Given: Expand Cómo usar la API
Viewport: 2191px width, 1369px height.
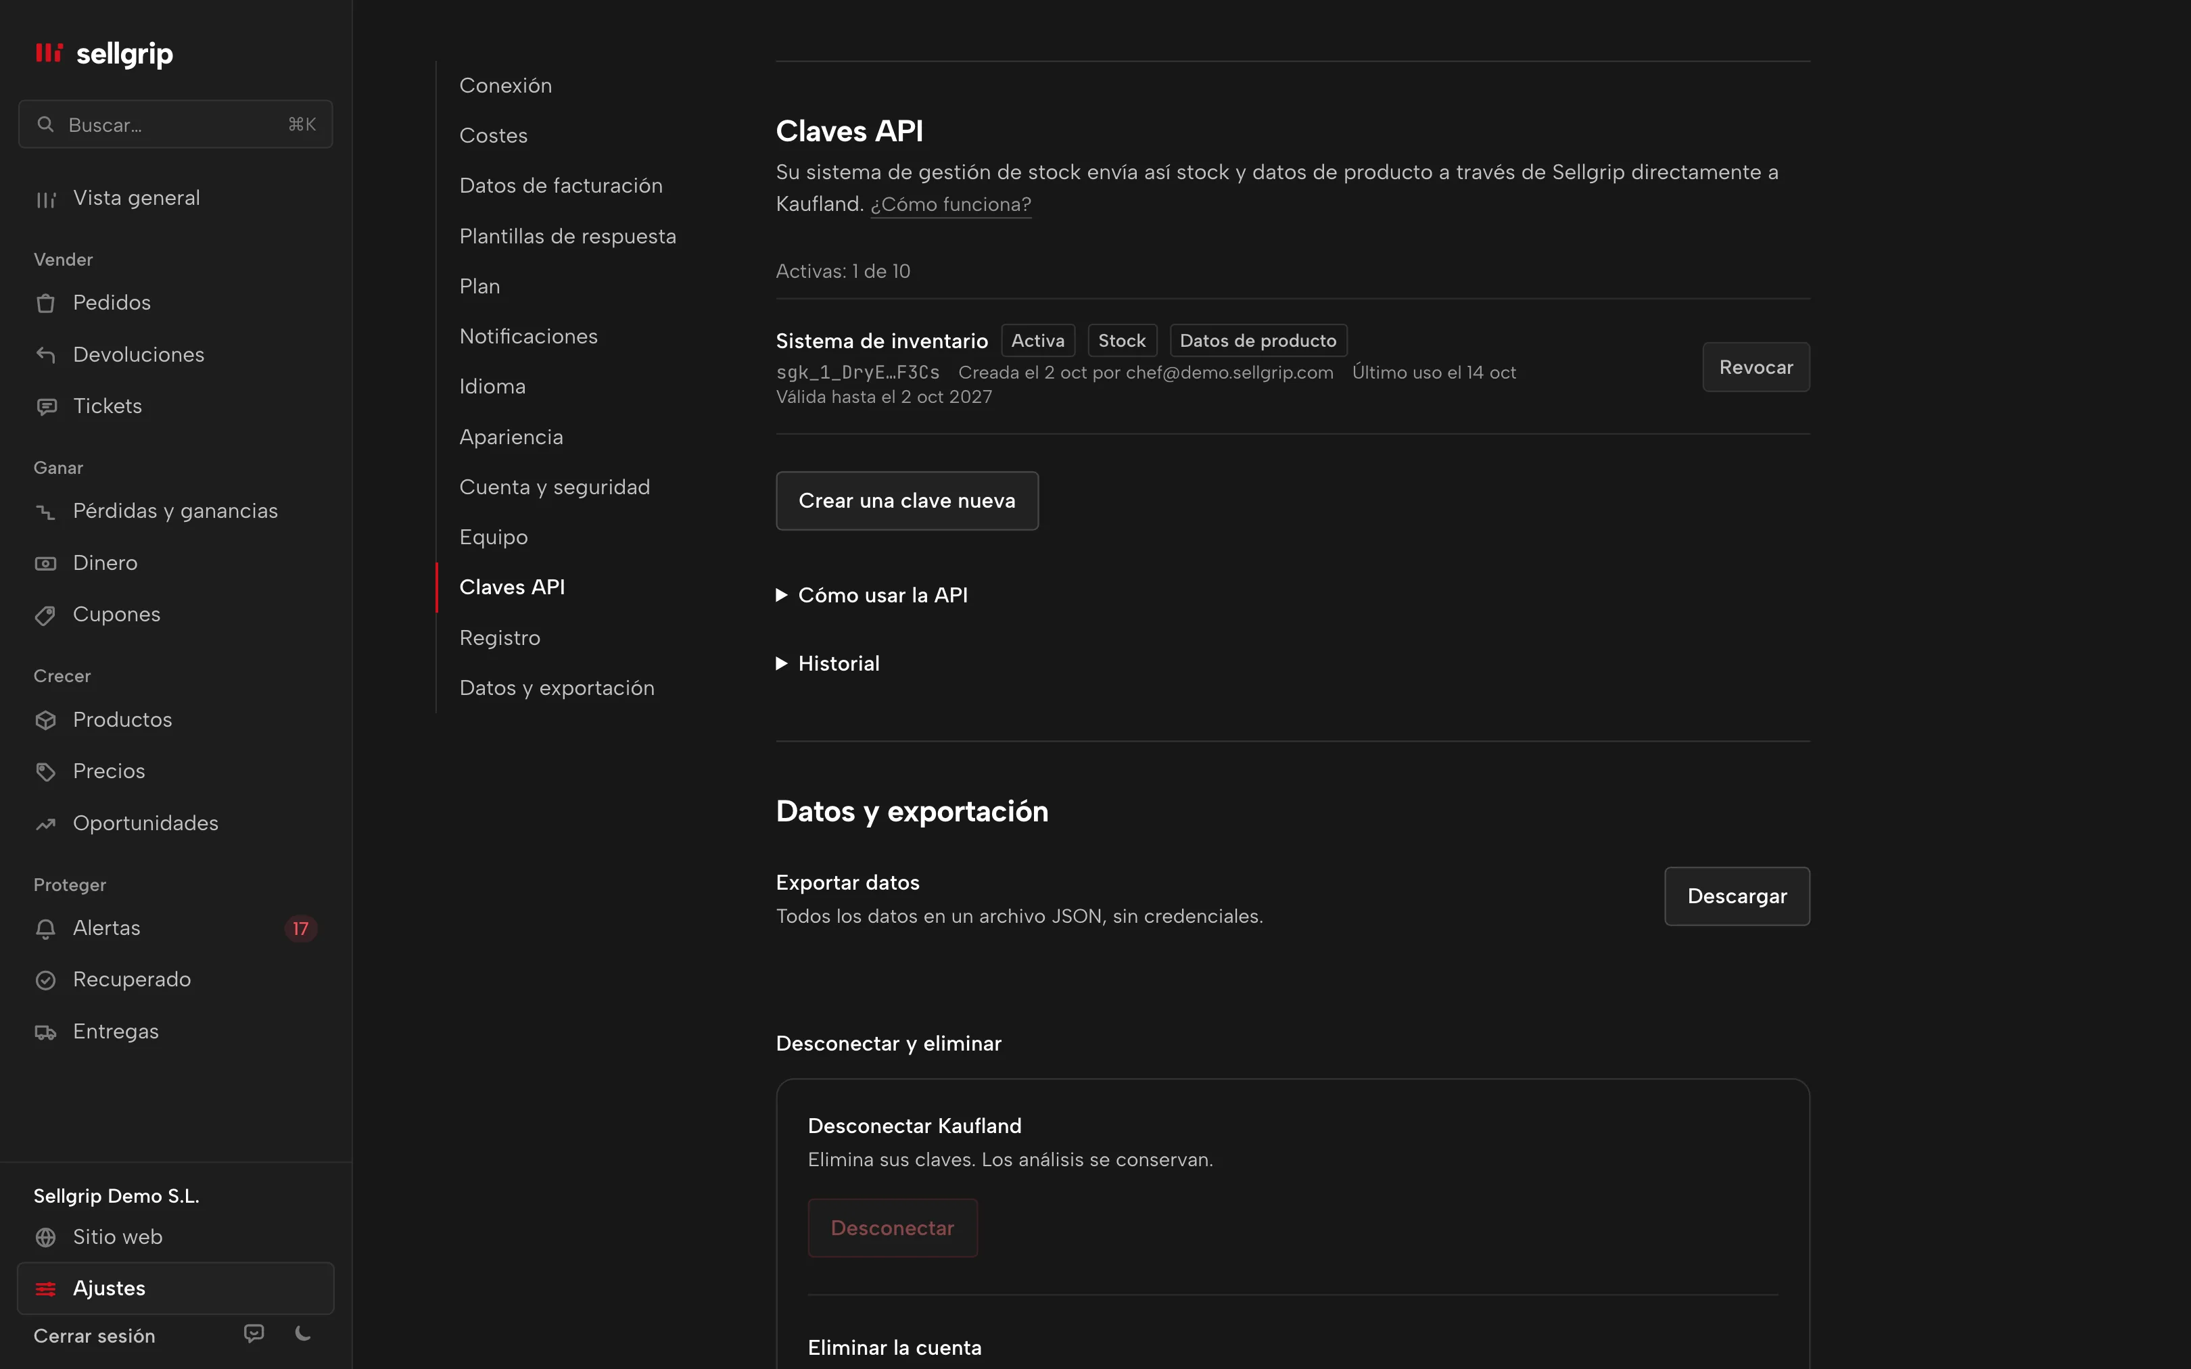Looking at the screenshot, I should (x=872, y=595).
